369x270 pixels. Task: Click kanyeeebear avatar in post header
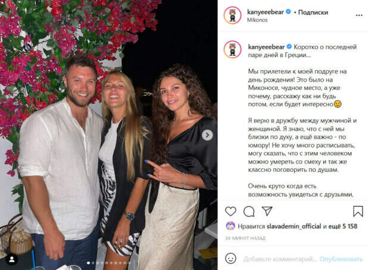(233, 15)
